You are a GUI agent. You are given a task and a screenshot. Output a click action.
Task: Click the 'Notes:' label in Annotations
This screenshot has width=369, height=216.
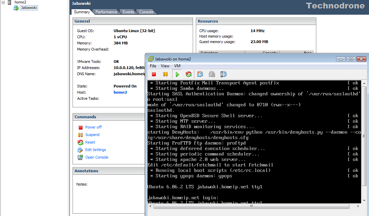point(82,184)
